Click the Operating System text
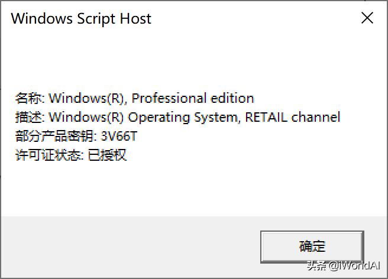 pos(182,118)
